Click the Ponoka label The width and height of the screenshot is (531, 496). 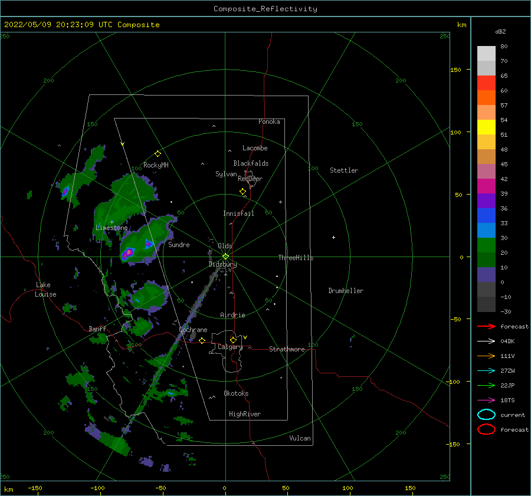click(269, 121)
